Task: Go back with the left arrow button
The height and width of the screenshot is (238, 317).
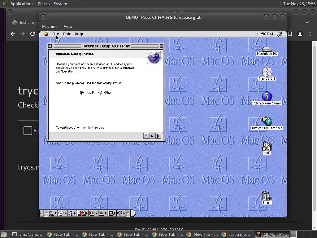Action: 146,136
